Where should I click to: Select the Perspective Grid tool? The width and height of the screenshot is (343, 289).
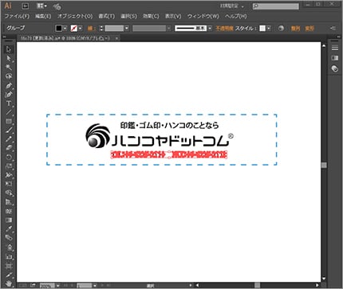(9, 202)
